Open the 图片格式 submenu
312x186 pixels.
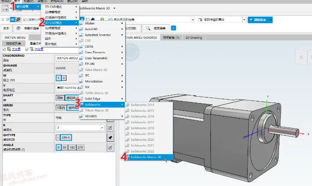tap(60, 44)
